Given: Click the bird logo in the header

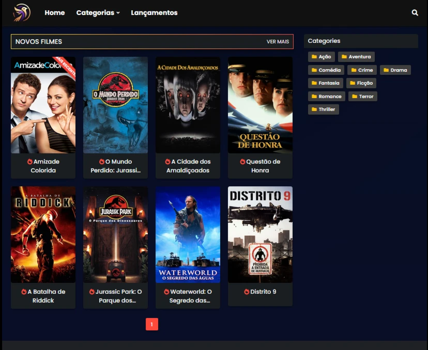Looking at the screenshot, I should click(x=22, y=12).
